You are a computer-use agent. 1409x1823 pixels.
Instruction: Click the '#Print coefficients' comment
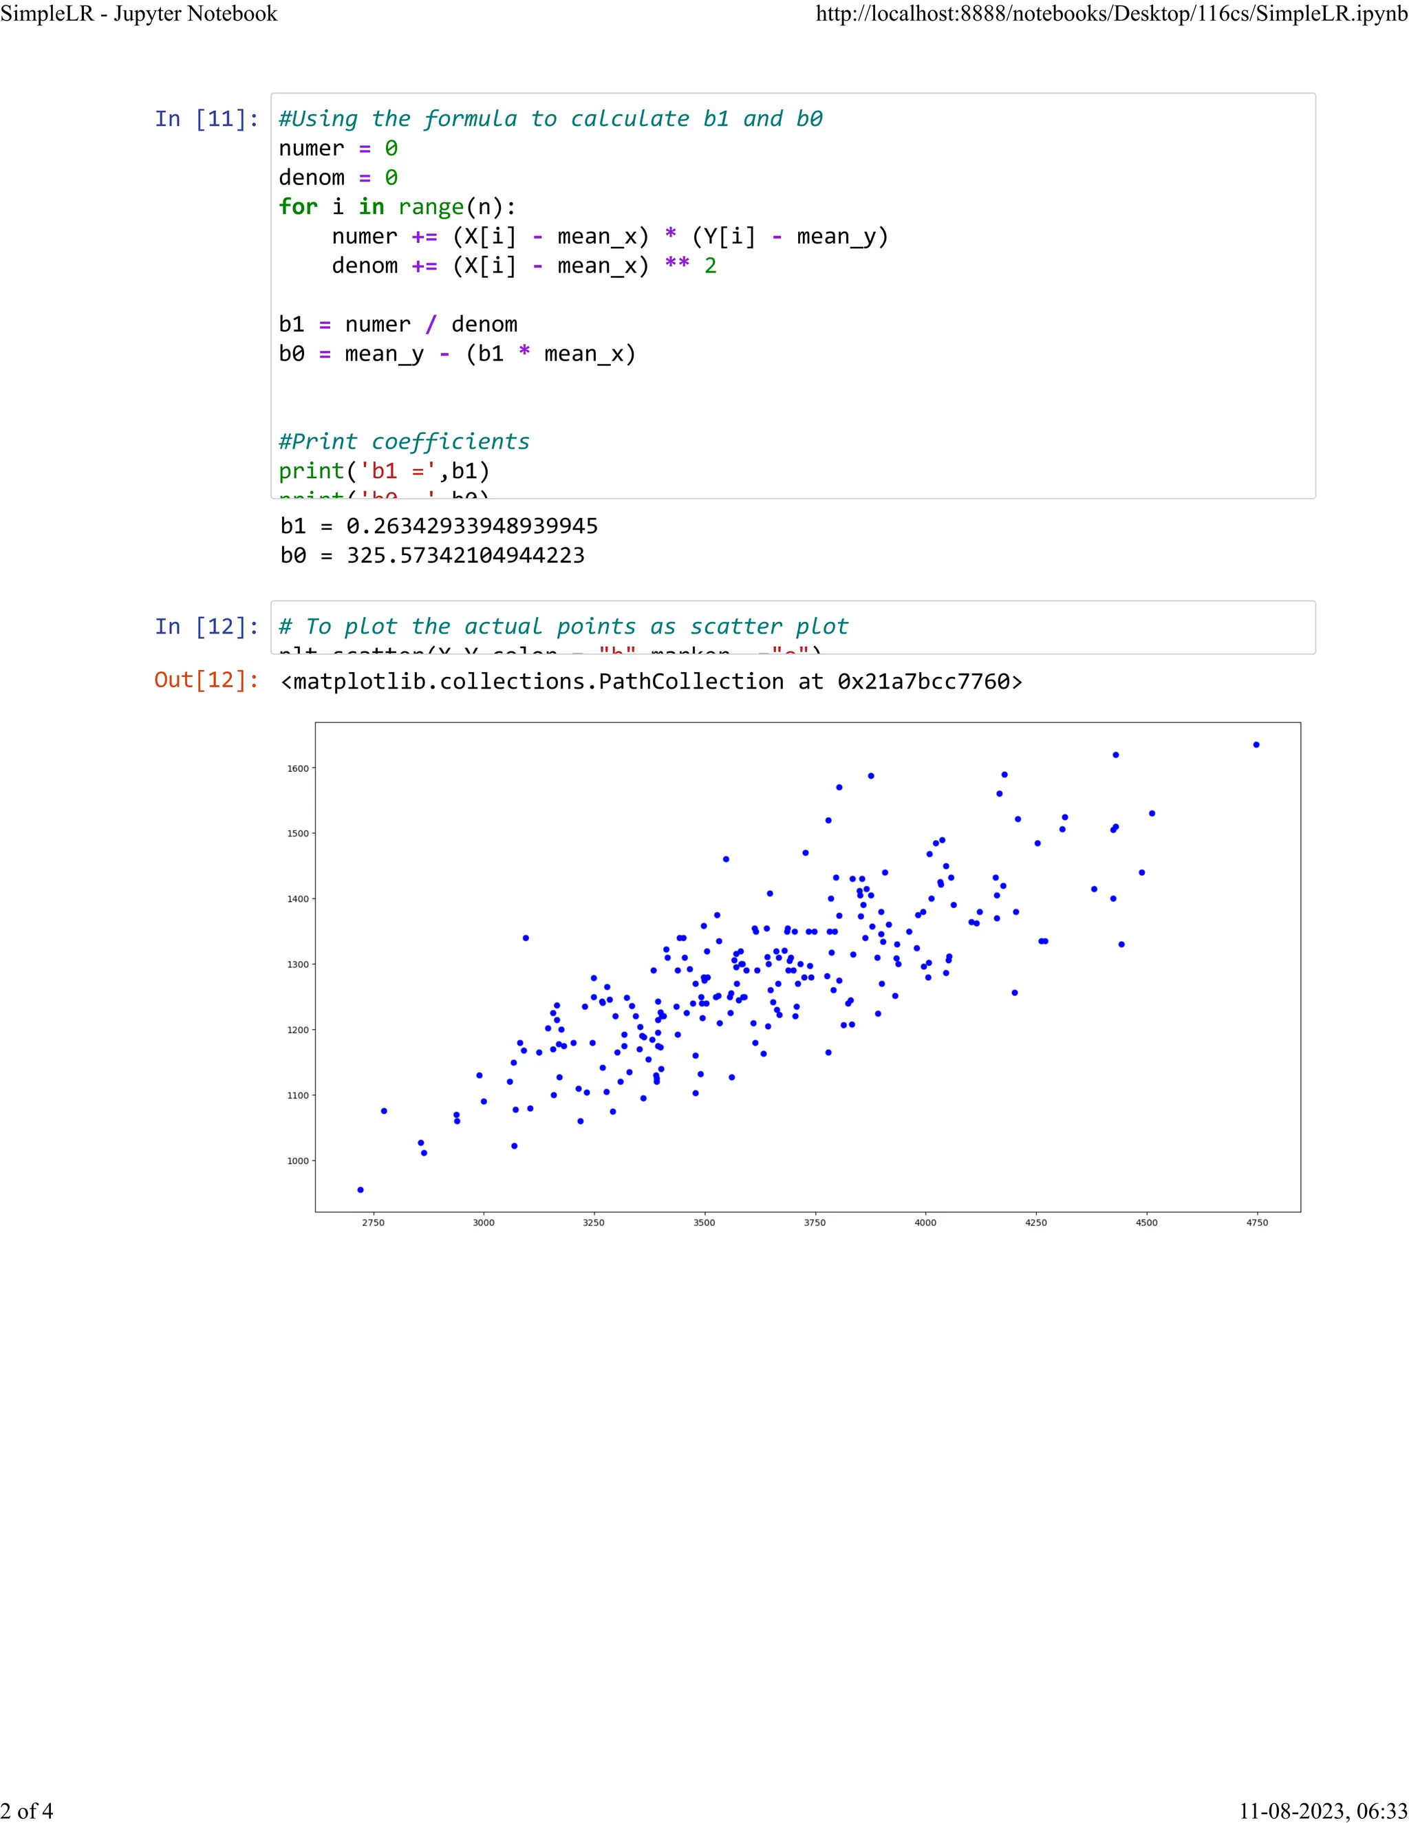[x=404, y=442]
